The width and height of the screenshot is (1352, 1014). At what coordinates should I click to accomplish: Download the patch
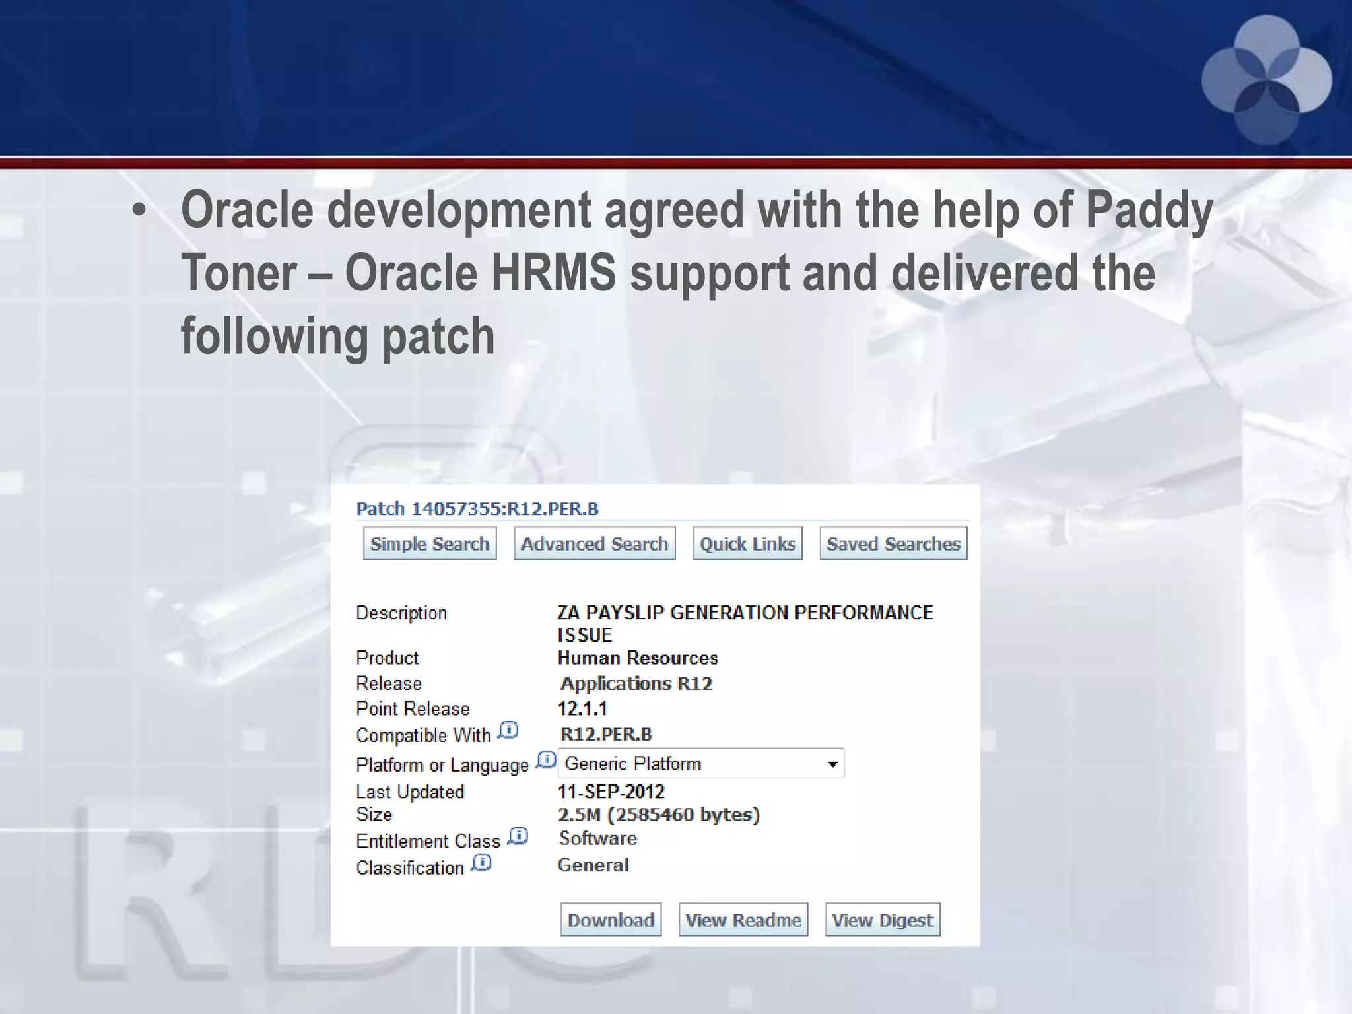click(611, 920)
